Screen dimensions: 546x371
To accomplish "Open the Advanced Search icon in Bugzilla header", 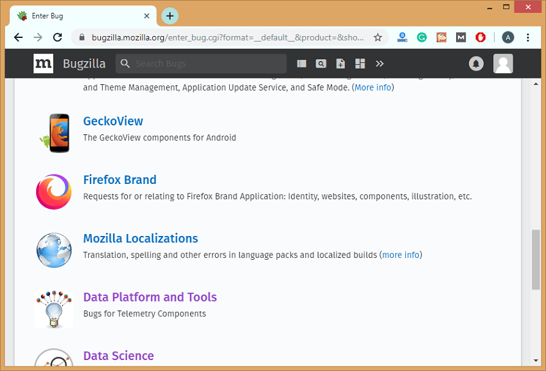I will click(321, 64).
